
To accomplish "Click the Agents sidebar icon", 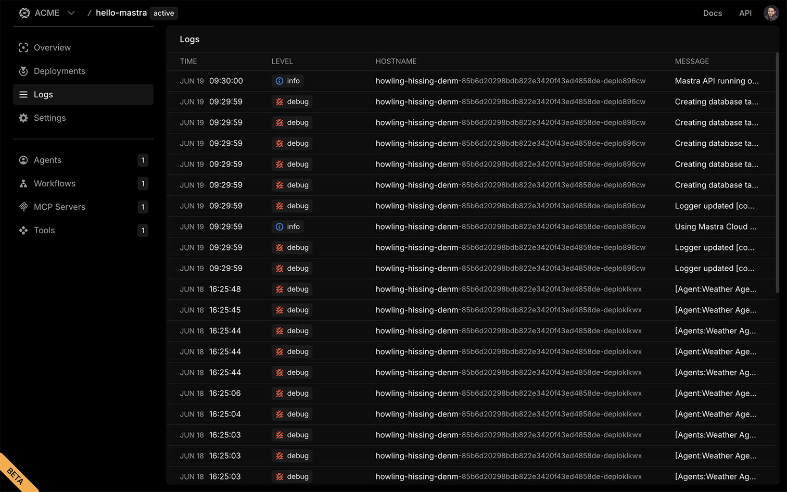I will coord(23,160).
